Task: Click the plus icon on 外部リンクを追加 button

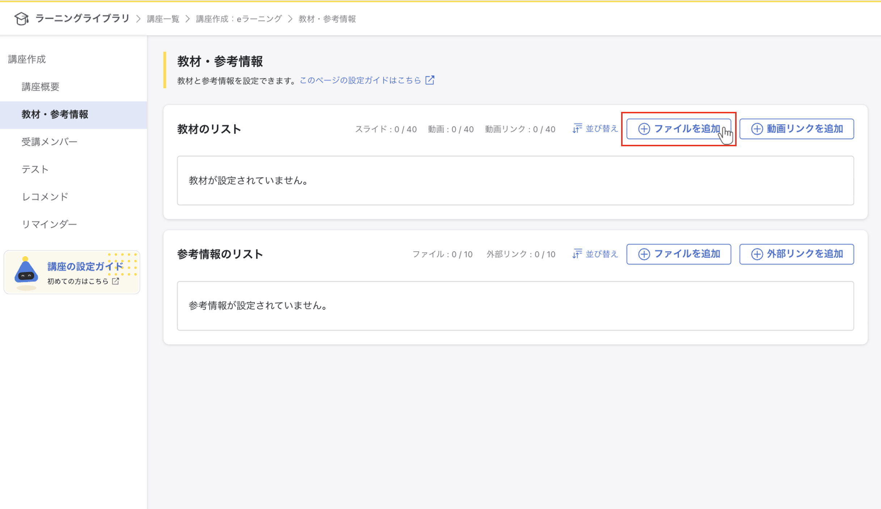Action: click(x=757, y=254)
